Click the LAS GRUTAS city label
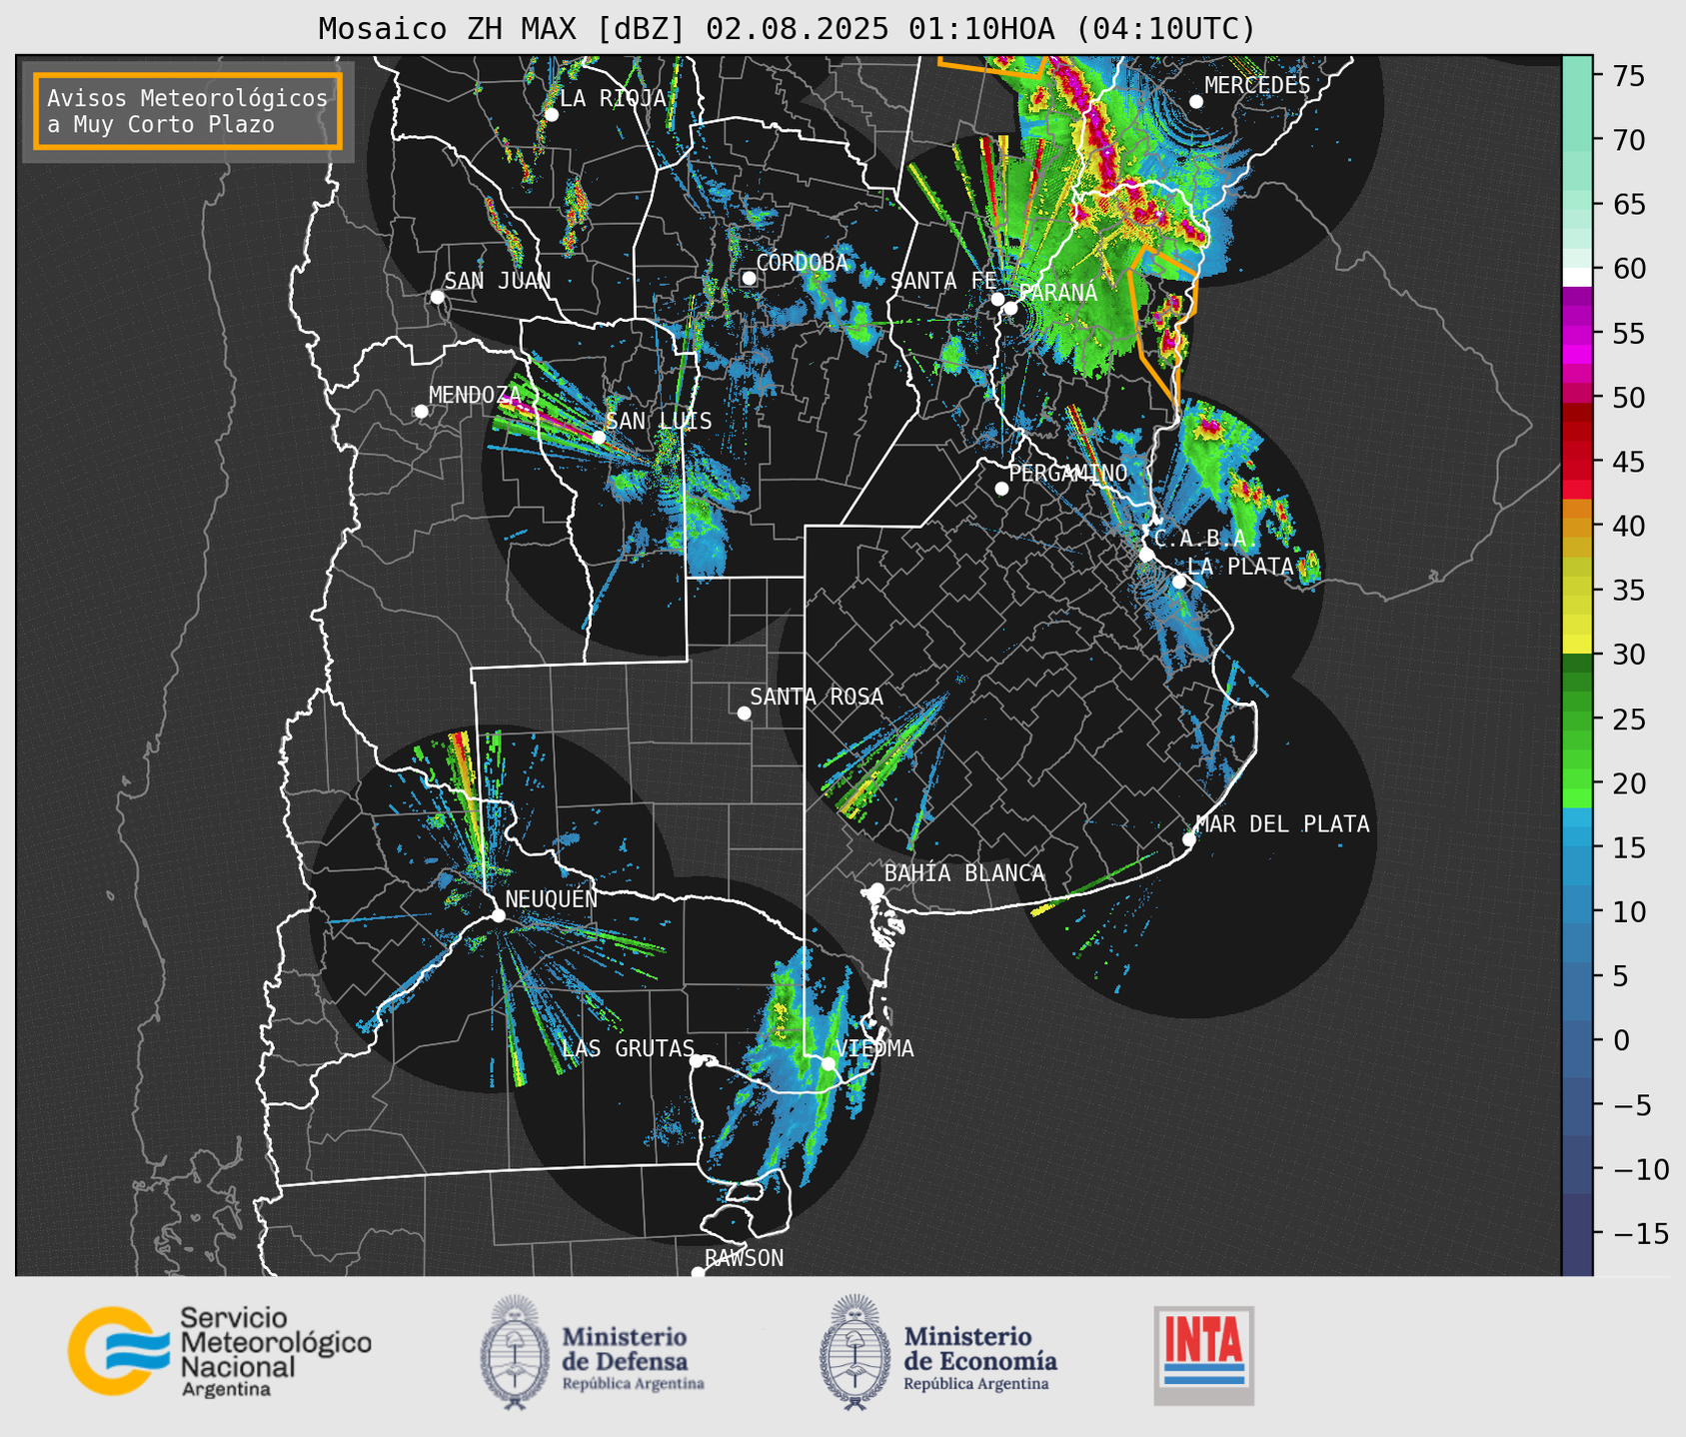Screen dimensions: 1686x1437 pos(628,1049)
